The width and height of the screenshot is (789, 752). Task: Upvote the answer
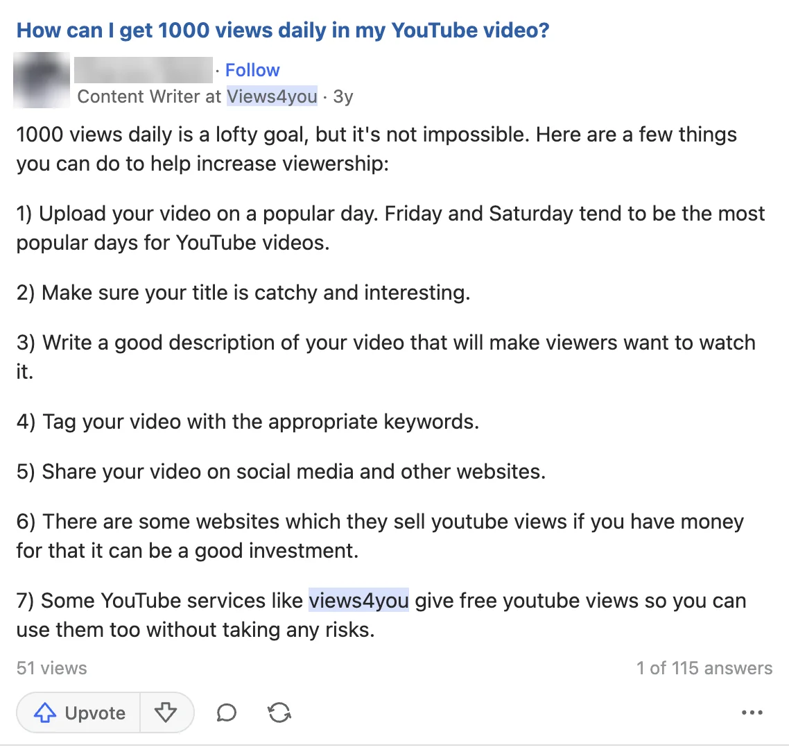[x=79, y=712]
